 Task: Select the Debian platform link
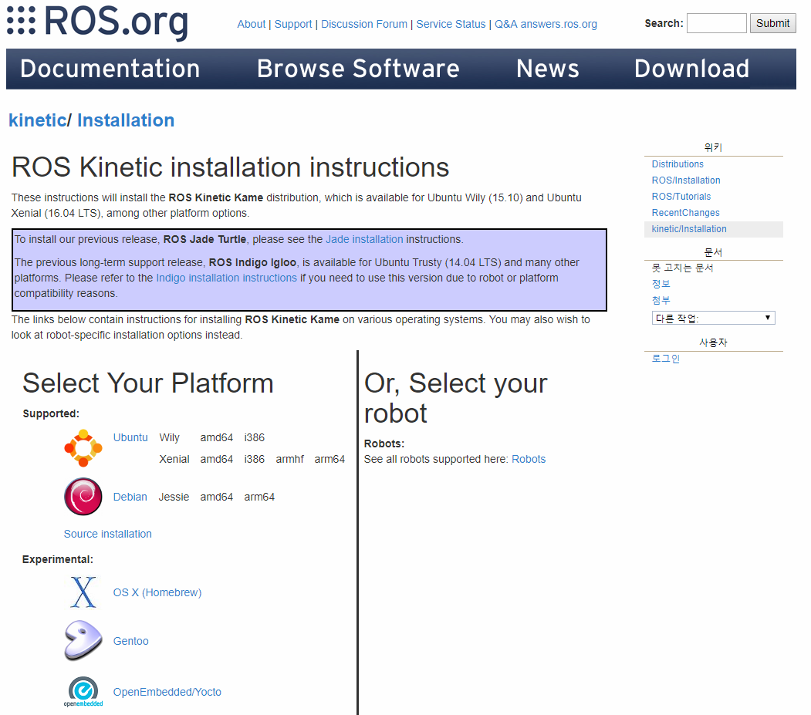click(130, 497)
